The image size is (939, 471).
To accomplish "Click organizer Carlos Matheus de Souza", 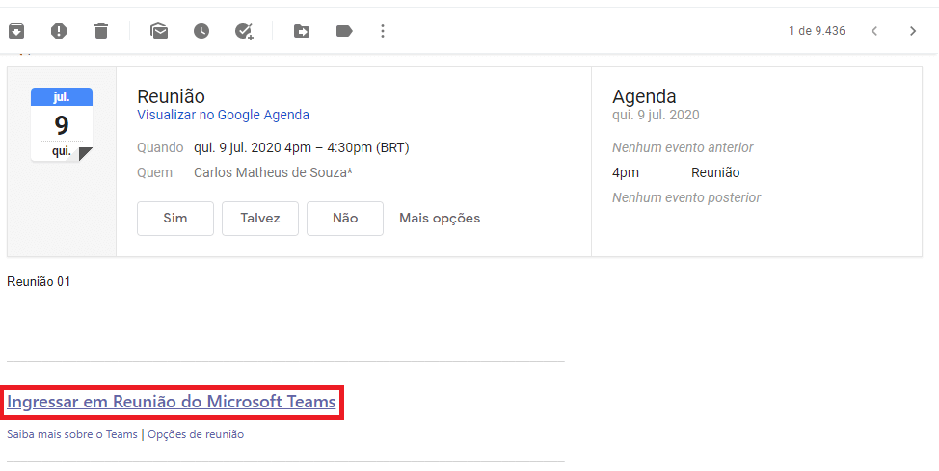I will click(x=273, y=173).
